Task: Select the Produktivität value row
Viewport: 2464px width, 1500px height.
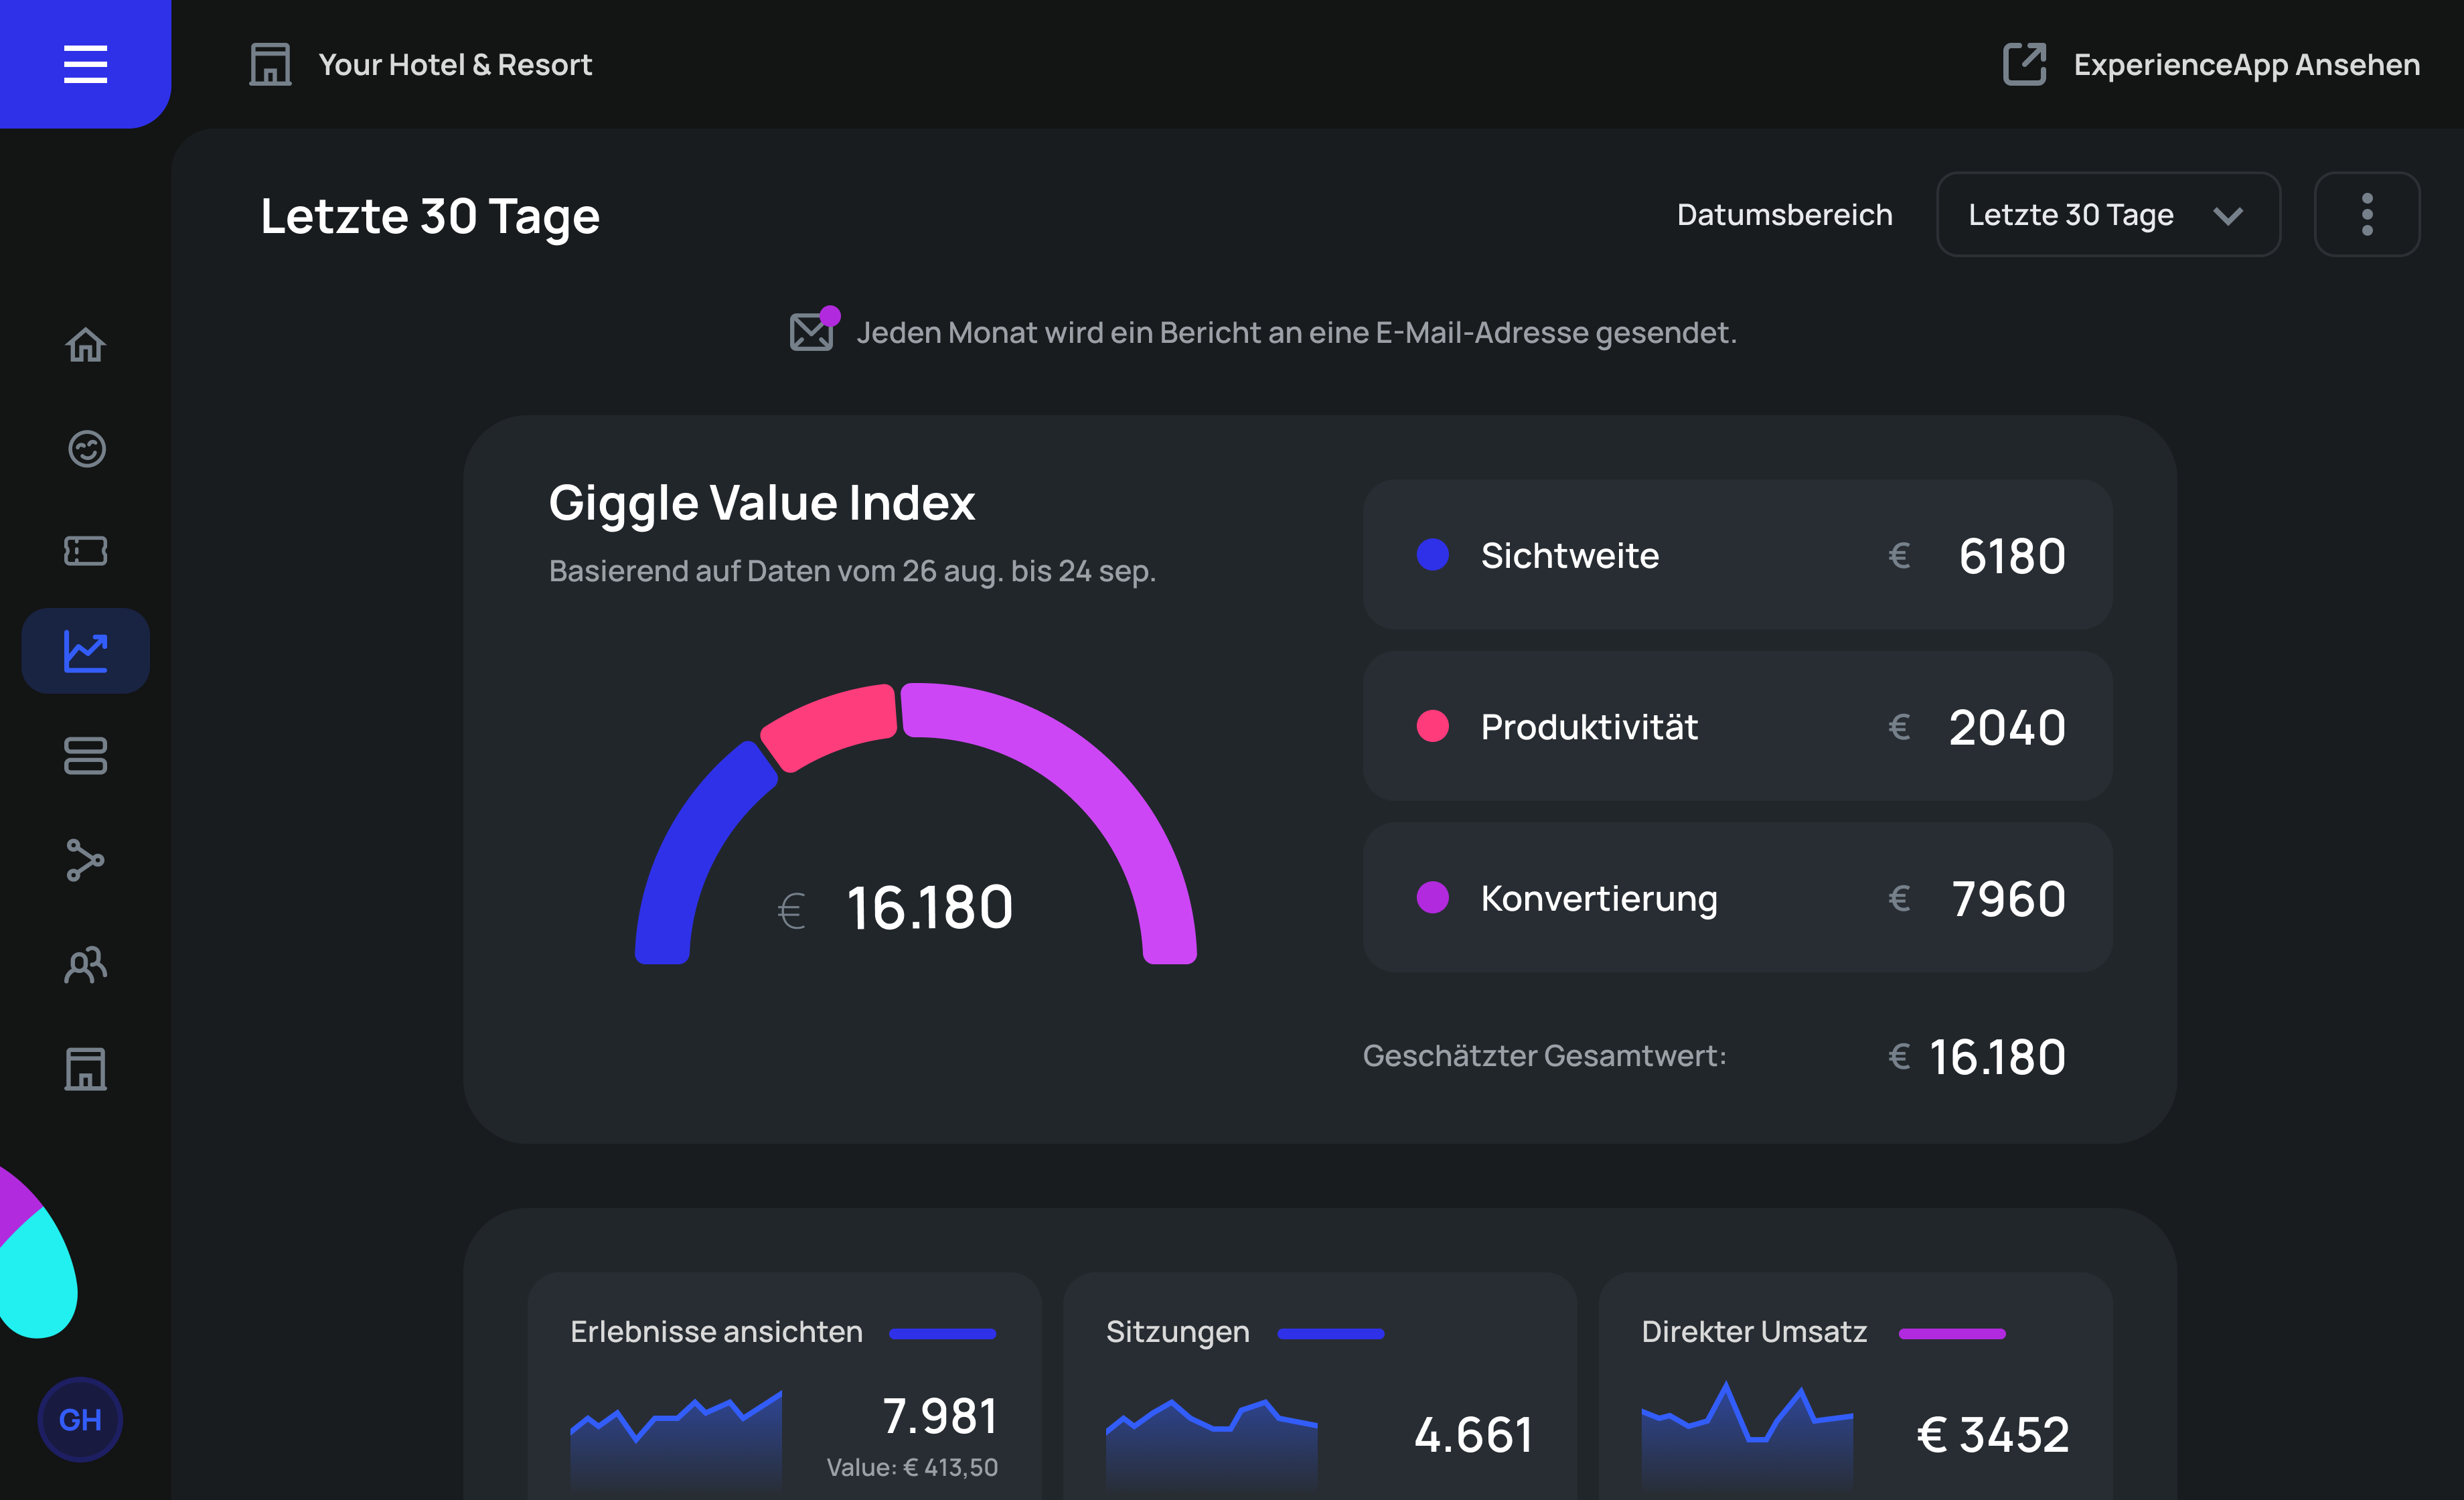Action: point(1737,726)
